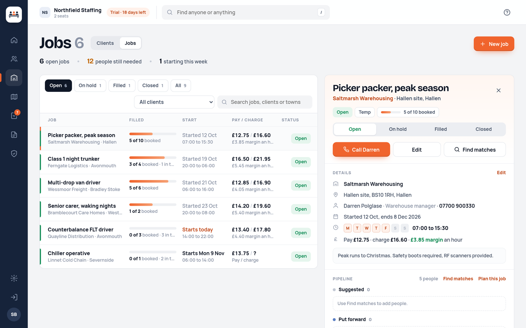Screen dimensions: 526x328
Task: Expand the All clients dropdown
Action: click(x=174, y=102)
